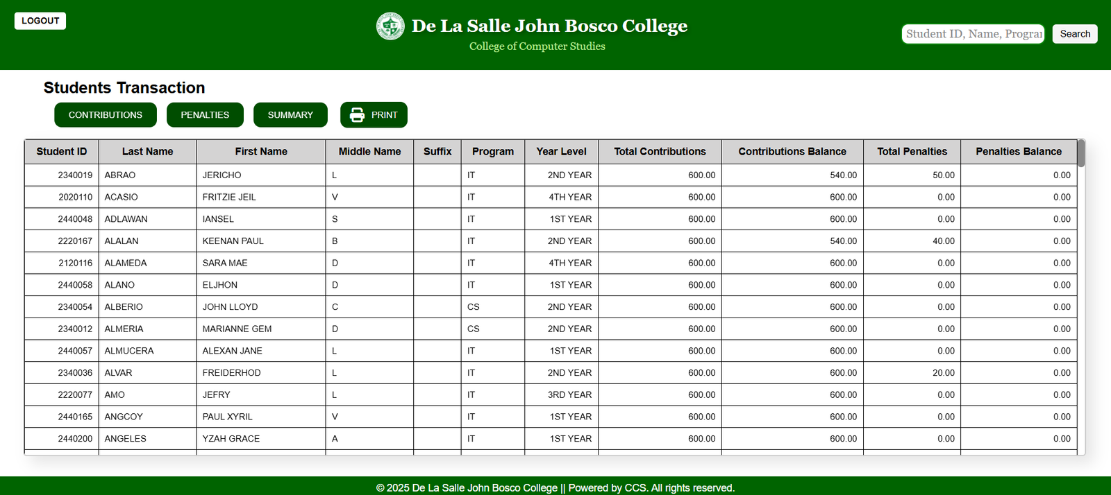Open the SUMMARY view
Screen dimensions: 1111x495
tap(290, 115)
